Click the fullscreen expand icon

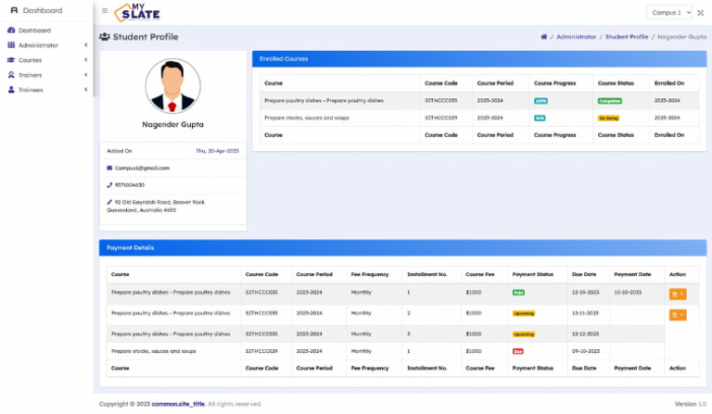pyautogui.click(x=701, y=12)
